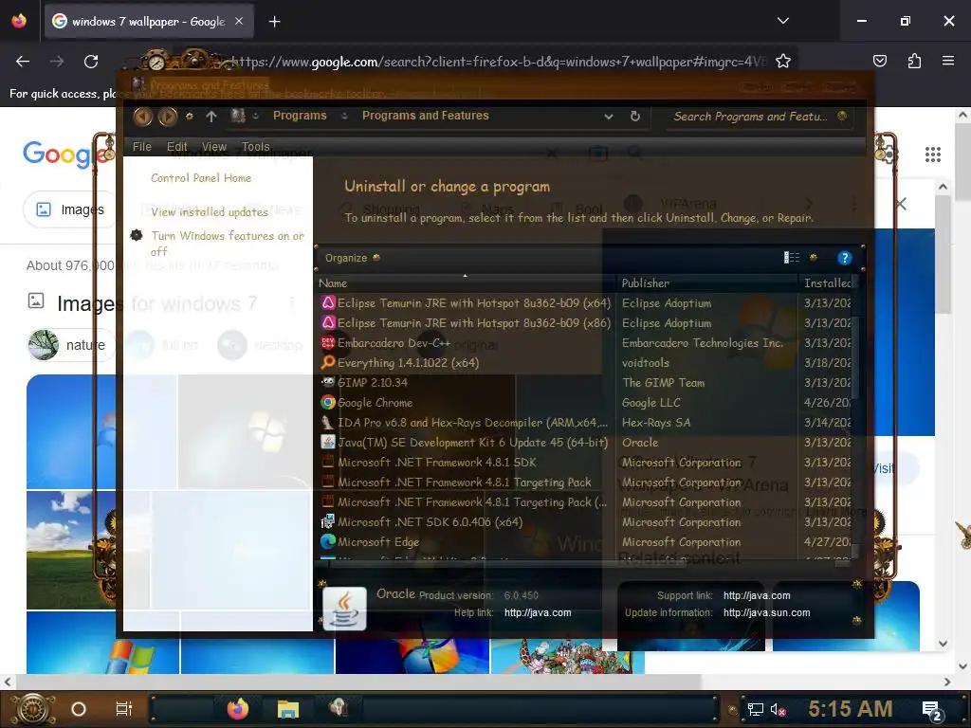Expand the address bar history chevron
The width and height of the screenshot is (971, 728).
point(608,117)
